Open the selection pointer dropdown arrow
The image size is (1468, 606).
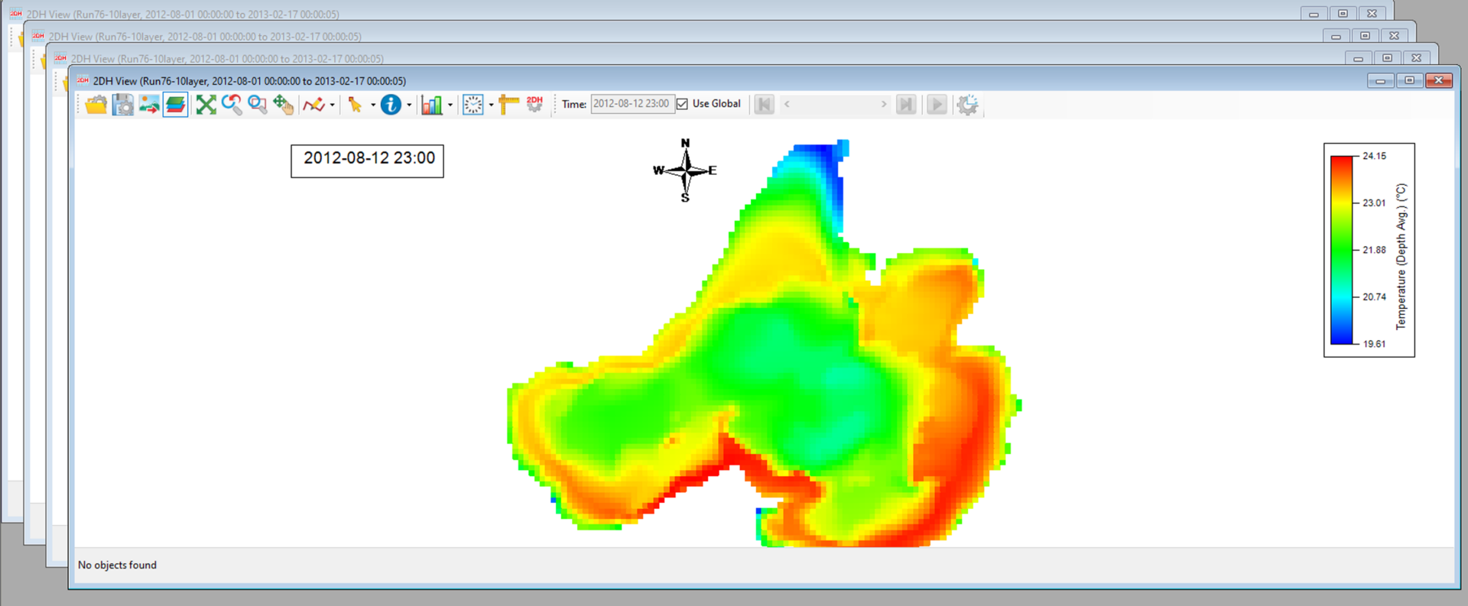point(373,105)
